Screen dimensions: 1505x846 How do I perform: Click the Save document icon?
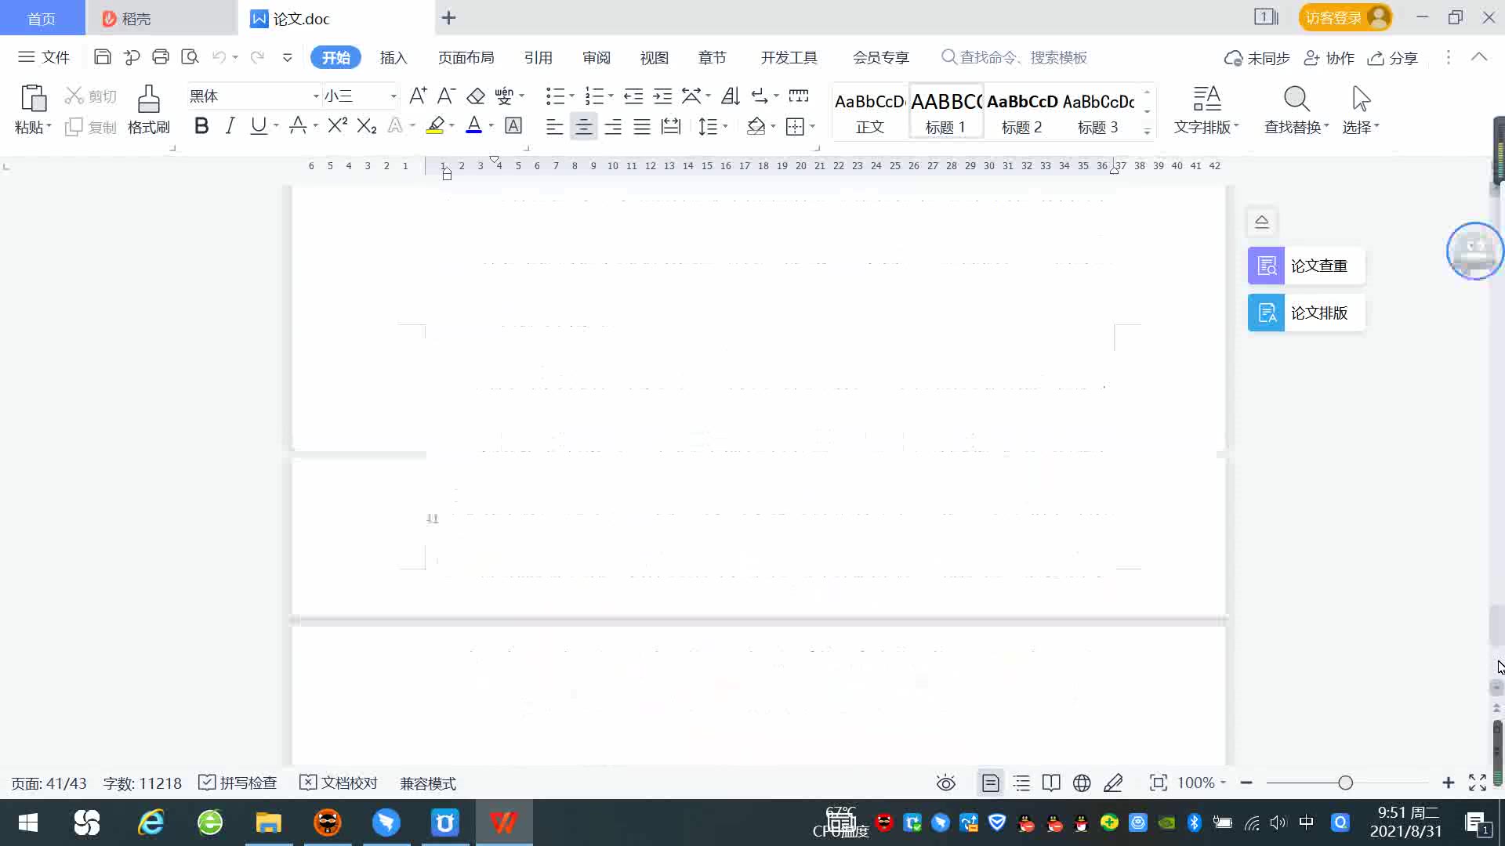(x=102, y=57)
